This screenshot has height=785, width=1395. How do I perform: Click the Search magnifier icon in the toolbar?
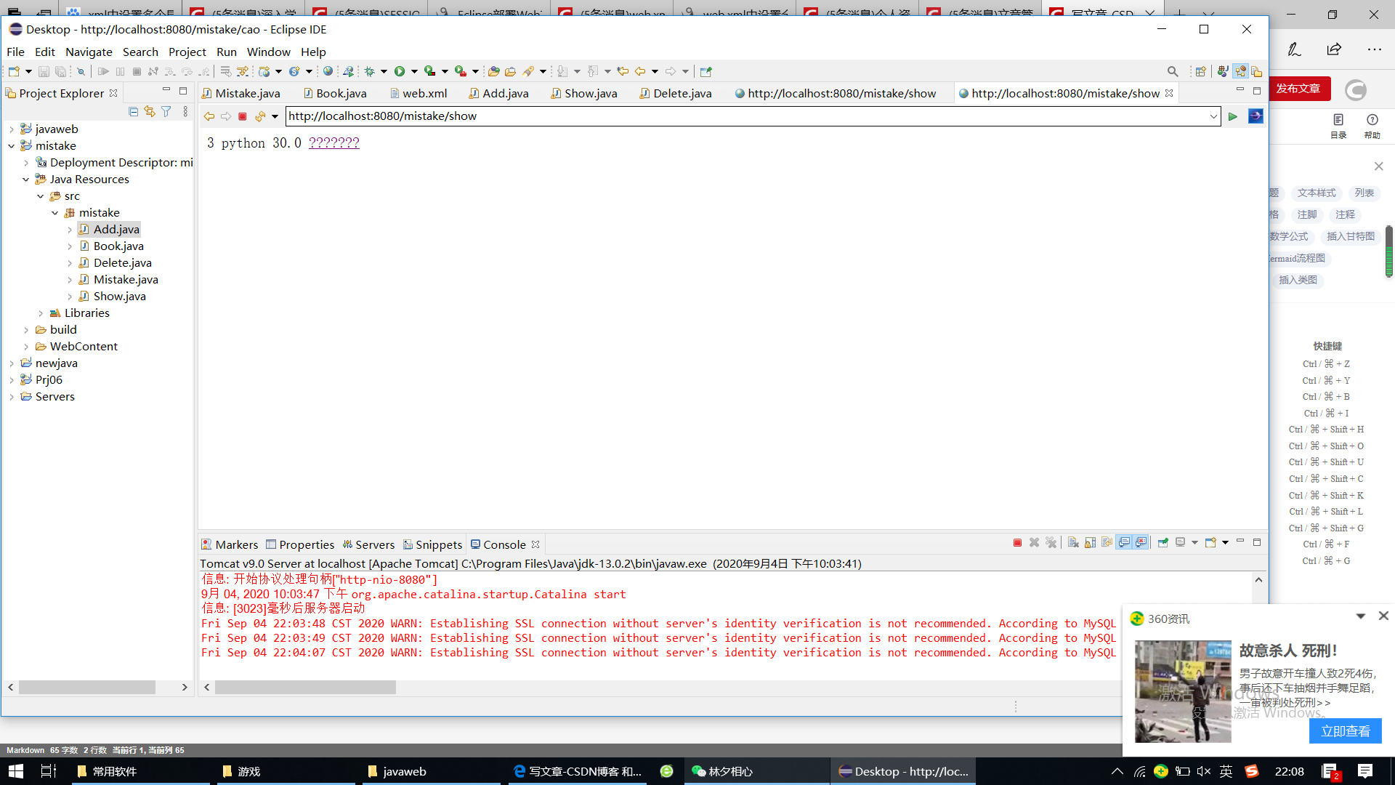coord(1173,71)
